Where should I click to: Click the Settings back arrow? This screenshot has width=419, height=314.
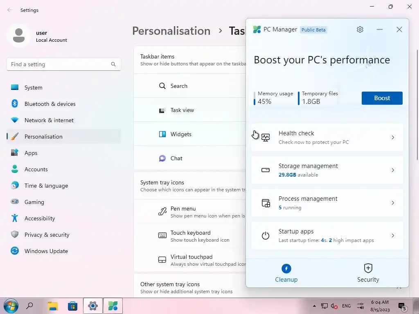[x=10, y=10]
